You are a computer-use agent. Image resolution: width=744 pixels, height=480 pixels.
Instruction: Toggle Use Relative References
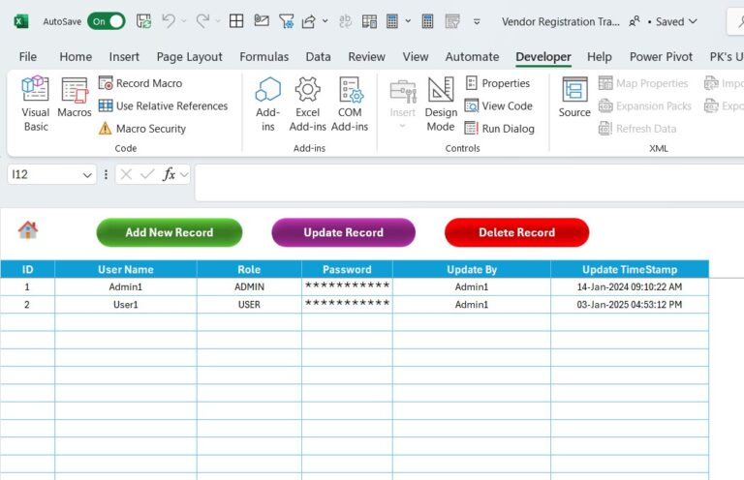coord(163,105)
